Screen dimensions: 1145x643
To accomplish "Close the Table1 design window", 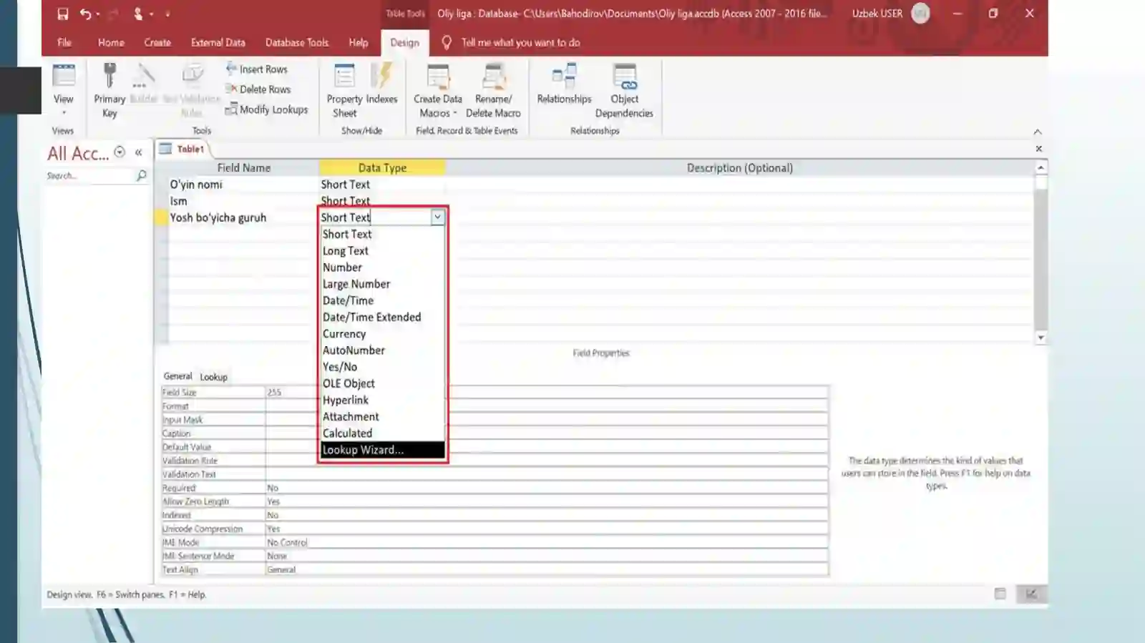I will point(1038,149).
